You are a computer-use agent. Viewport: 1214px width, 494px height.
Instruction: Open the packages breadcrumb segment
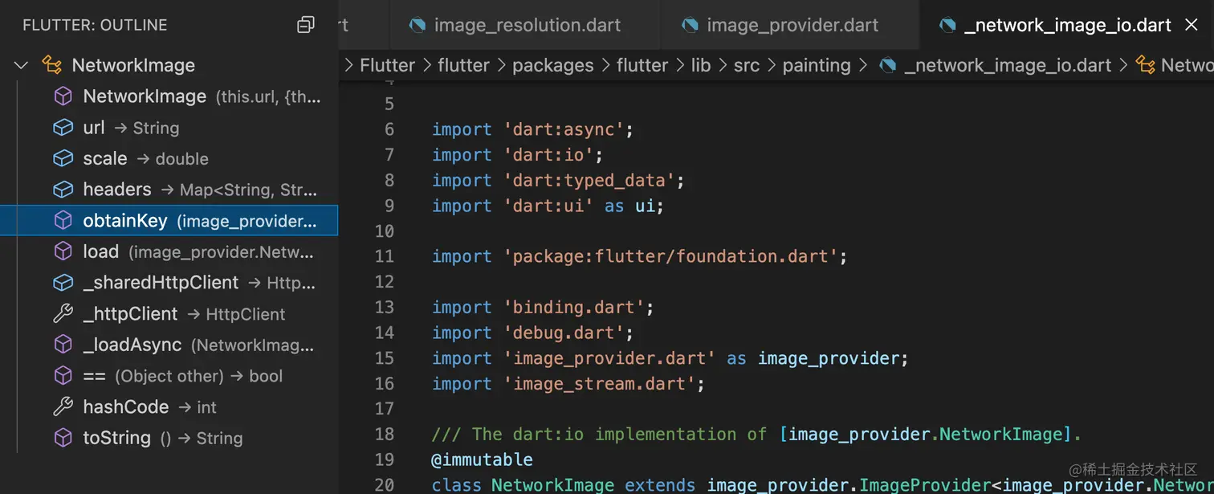(x=552, y=65)
